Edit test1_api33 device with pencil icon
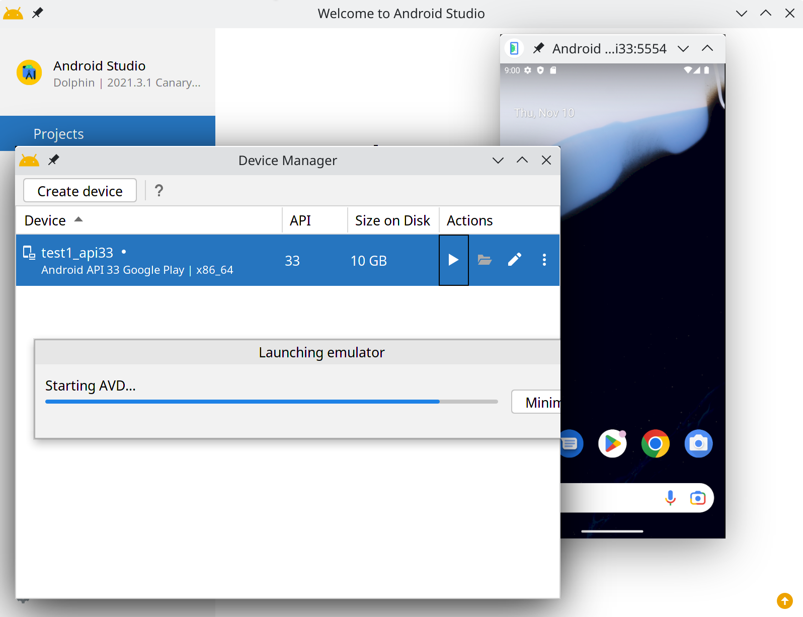The width and height of the screenshot is (803, 617). click(515, 260)
